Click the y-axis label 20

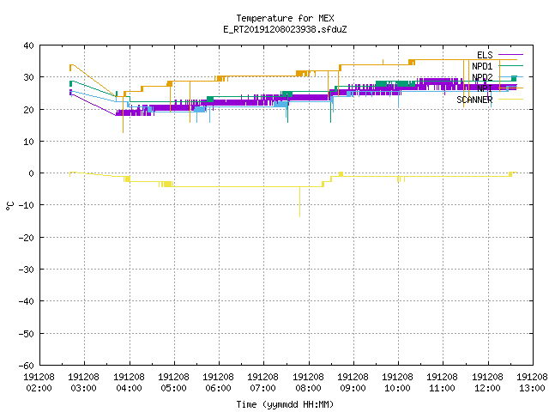tap(28, 110)
